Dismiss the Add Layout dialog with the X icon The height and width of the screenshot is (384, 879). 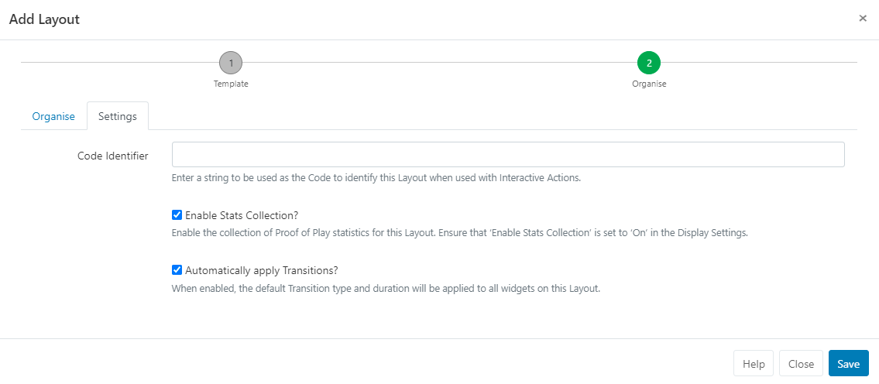coord(863,19)
